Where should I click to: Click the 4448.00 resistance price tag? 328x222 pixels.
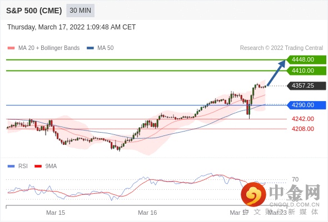coord(306,60)
